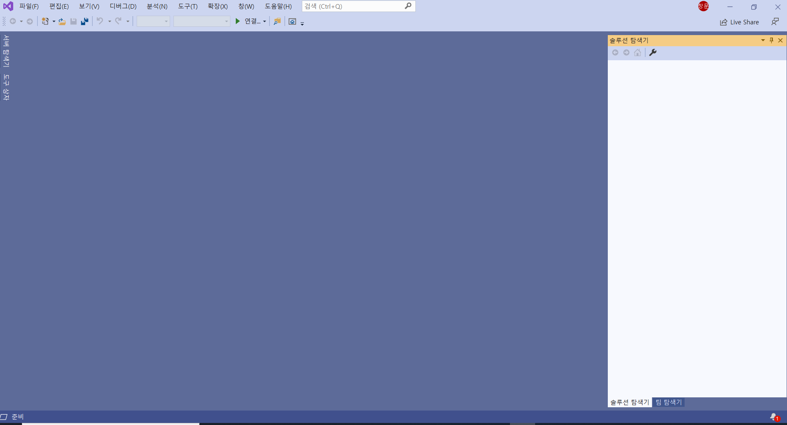787x425 pixels.
Task: Open the 창(W) menu
Action: (246, 6)
